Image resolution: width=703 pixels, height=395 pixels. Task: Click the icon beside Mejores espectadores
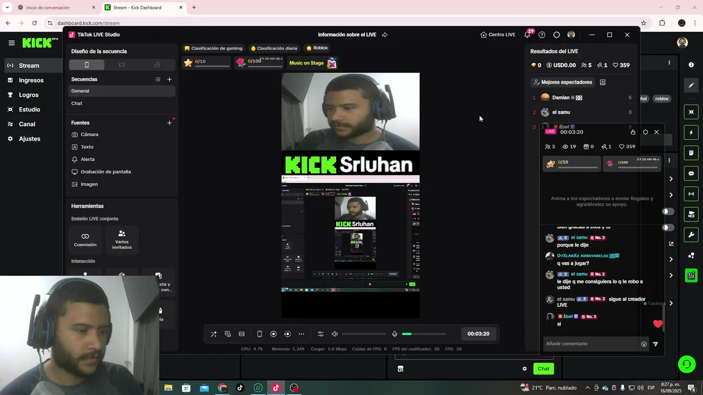click(602, 82)
